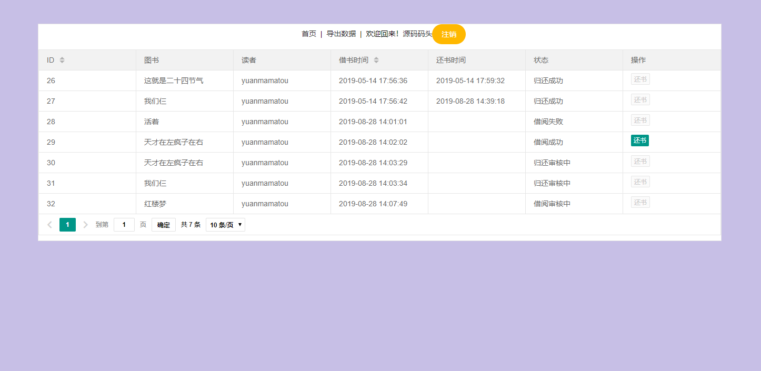The height and width of the screenshot is (371, 761).
Task: Click the page jump 确定 button
Action: click(x=164, y=225)
